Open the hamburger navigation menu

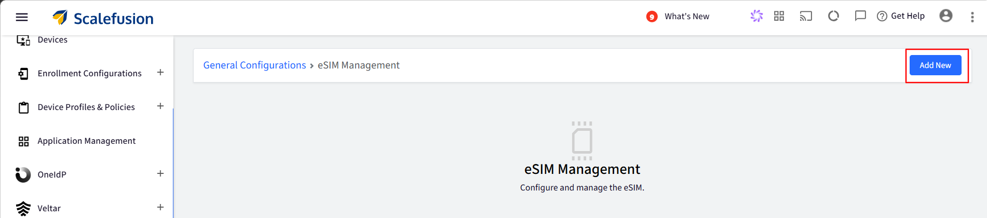point(22,17)
